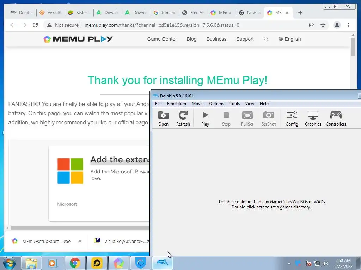The width and height of the screenshot is (361, 270).
Task: Toggle FullScr in Dolphin toolbar
Action: click(247, 118)
